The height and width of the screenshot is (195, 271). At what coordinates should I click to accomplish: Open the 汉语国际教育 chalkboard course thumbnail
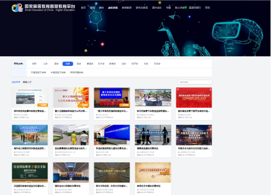coord(30,173)
